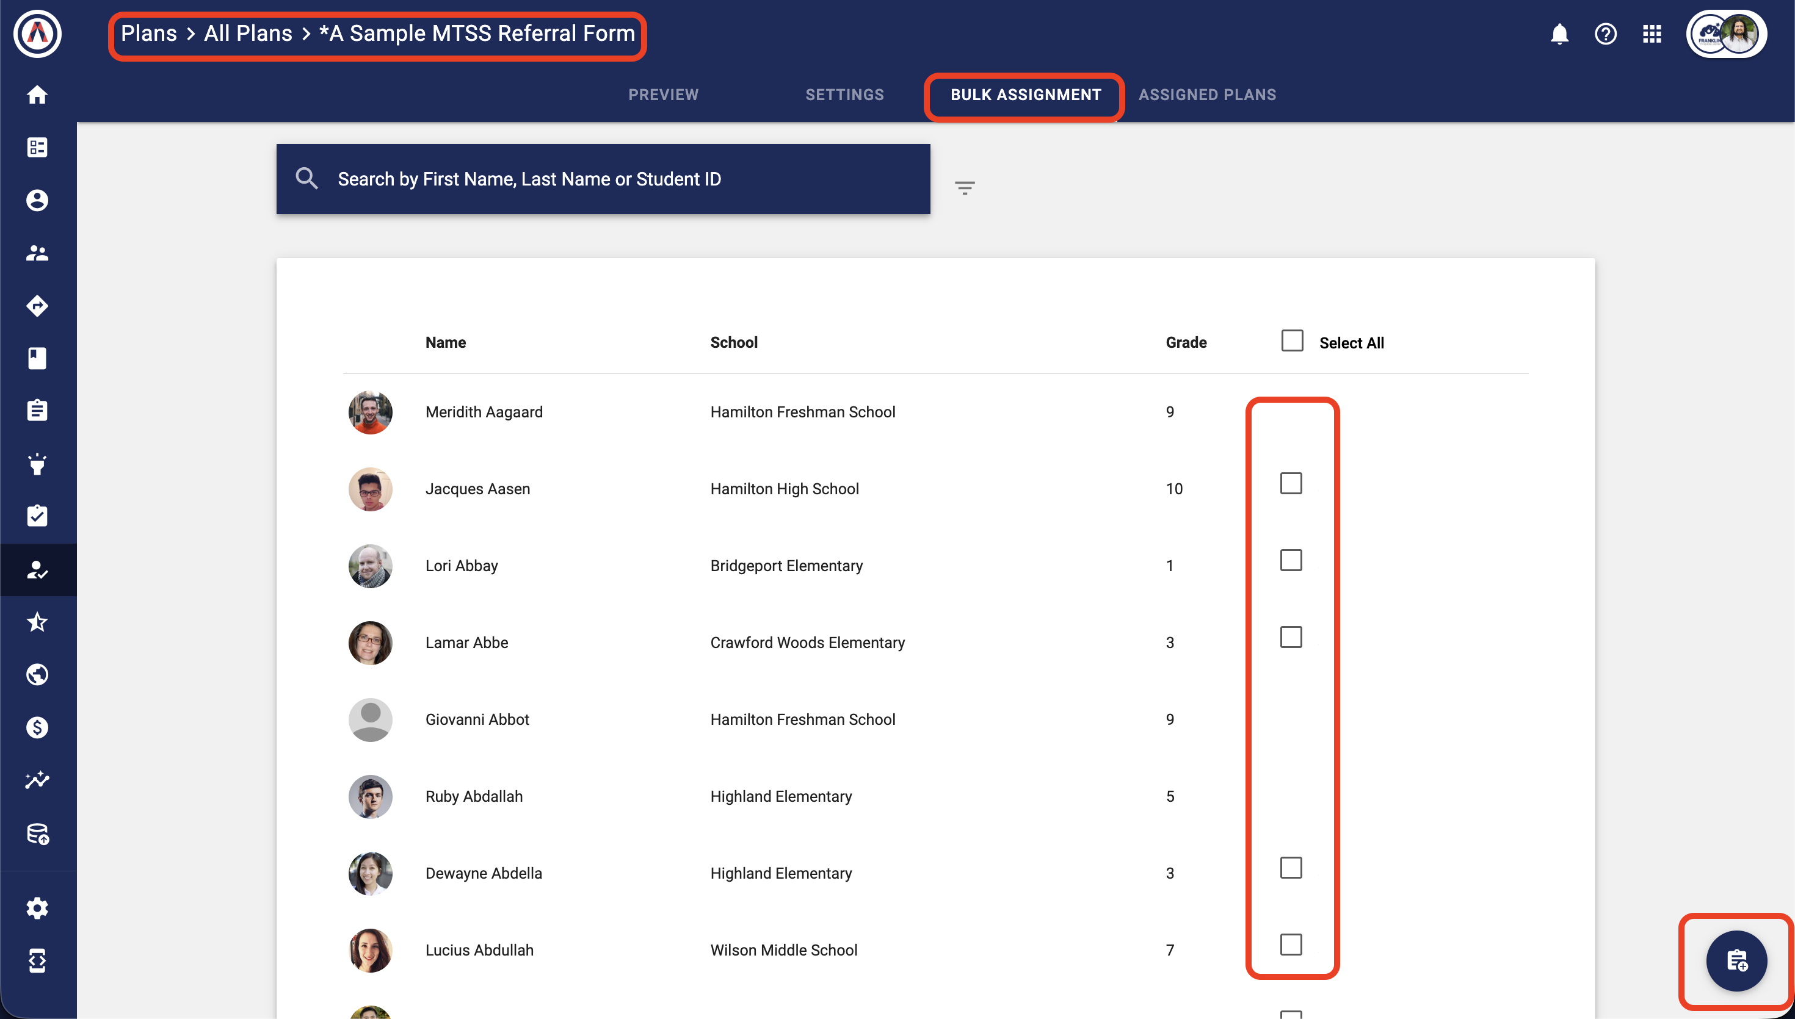Open the star icon in sidebar
The width and height of the screenshot is (1795, 1019).
click(37, 622)
